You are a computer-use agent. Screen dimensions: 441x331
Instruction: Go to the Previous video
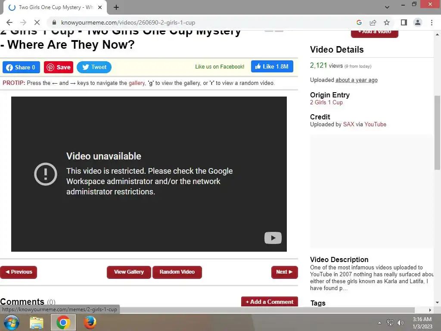(x=19, y=272)
